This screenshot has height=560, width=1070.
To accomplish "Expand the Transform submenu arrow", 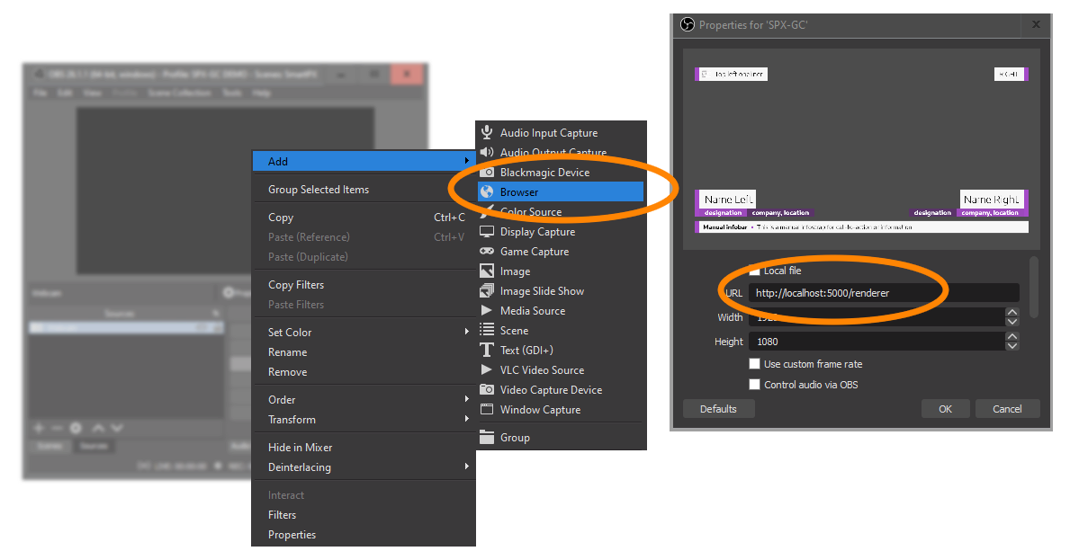I will (x=467, y=418).
